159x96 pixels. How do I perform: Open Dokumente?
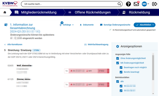[88, 25]
